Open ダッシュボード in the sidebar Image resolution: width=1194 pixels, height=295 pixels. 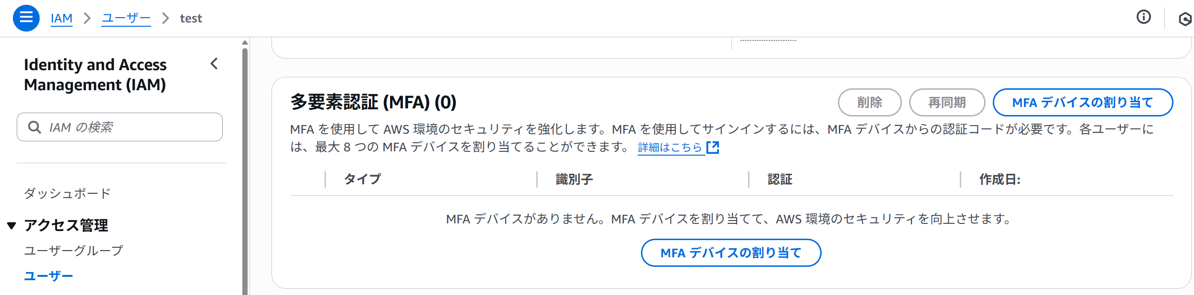click(x=67, y=193)
